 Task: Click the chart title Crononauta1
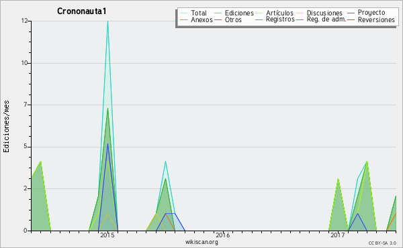point(82,11)
